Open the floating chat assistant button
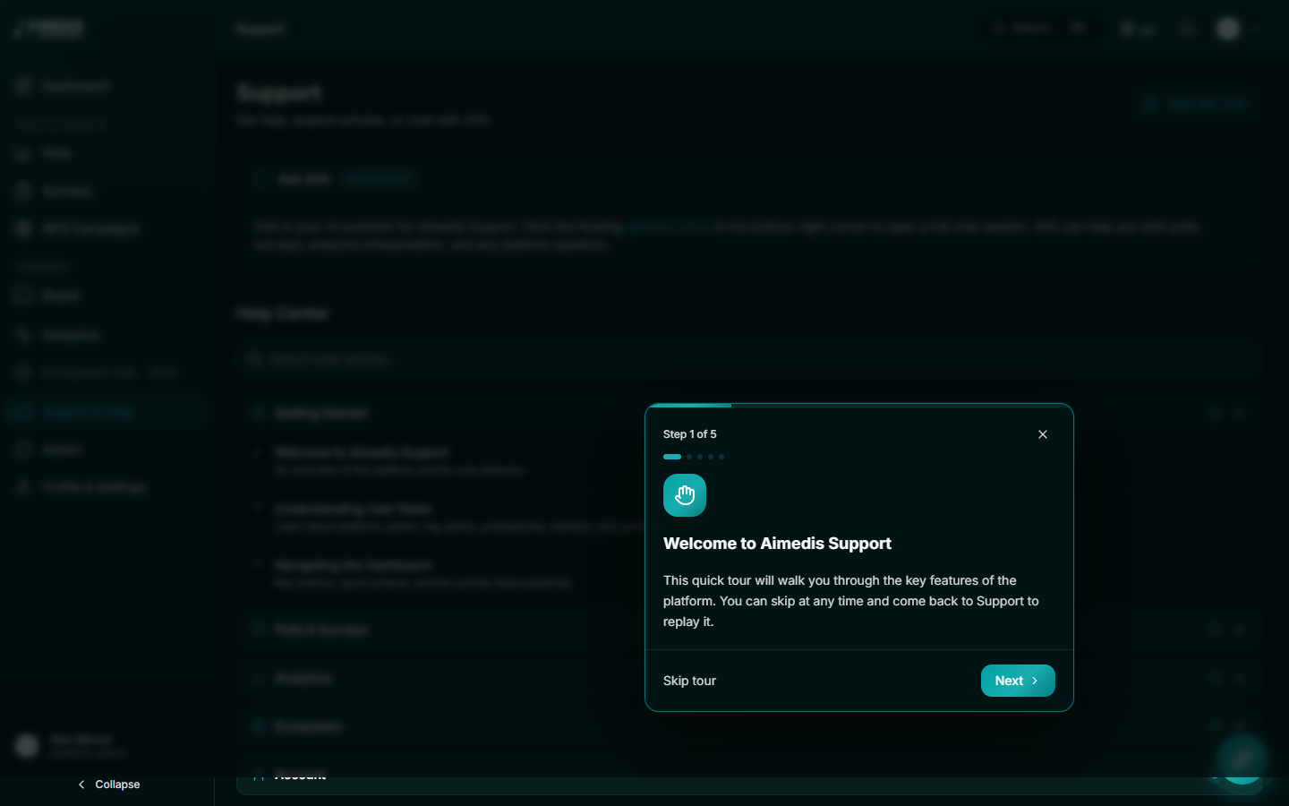Image resolution: width=1289 pixels, height=806 pixels. click(1242, 759)
